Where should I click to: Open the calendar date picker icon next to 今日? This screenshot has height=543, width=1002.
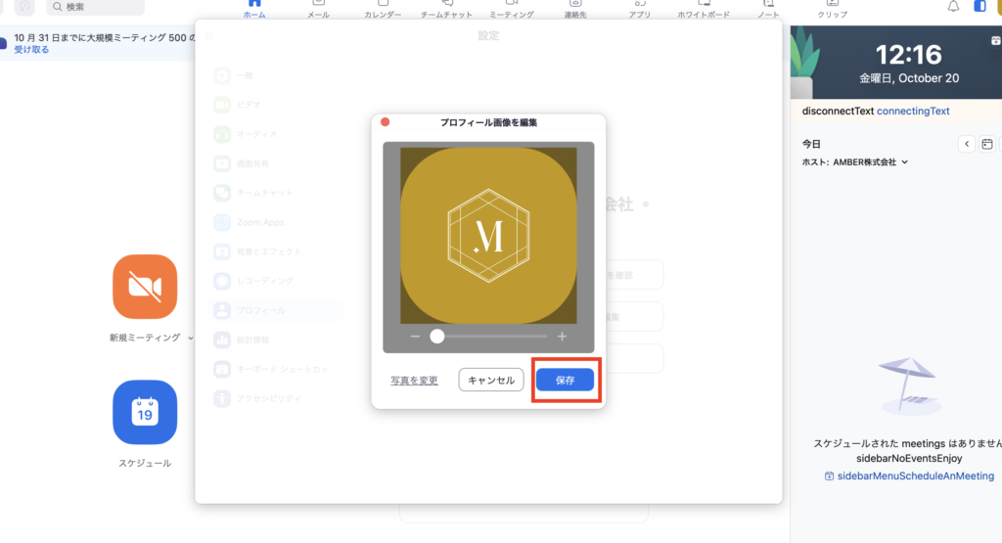[x=987, y=144]
